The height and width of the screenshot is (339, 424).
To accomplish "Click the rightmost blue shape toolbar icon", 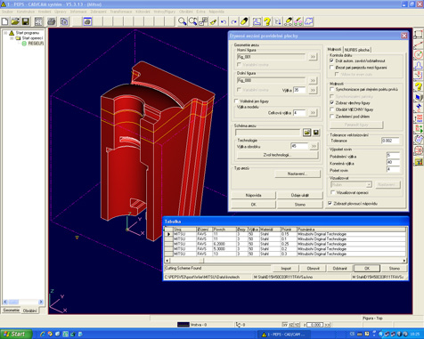I will 309,21.
